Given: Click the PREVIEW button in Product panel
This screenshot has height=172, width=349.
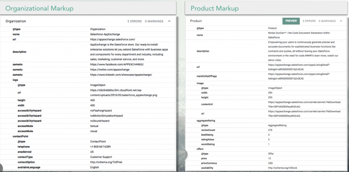Looking at the screenshot, I should pos(291,21).
